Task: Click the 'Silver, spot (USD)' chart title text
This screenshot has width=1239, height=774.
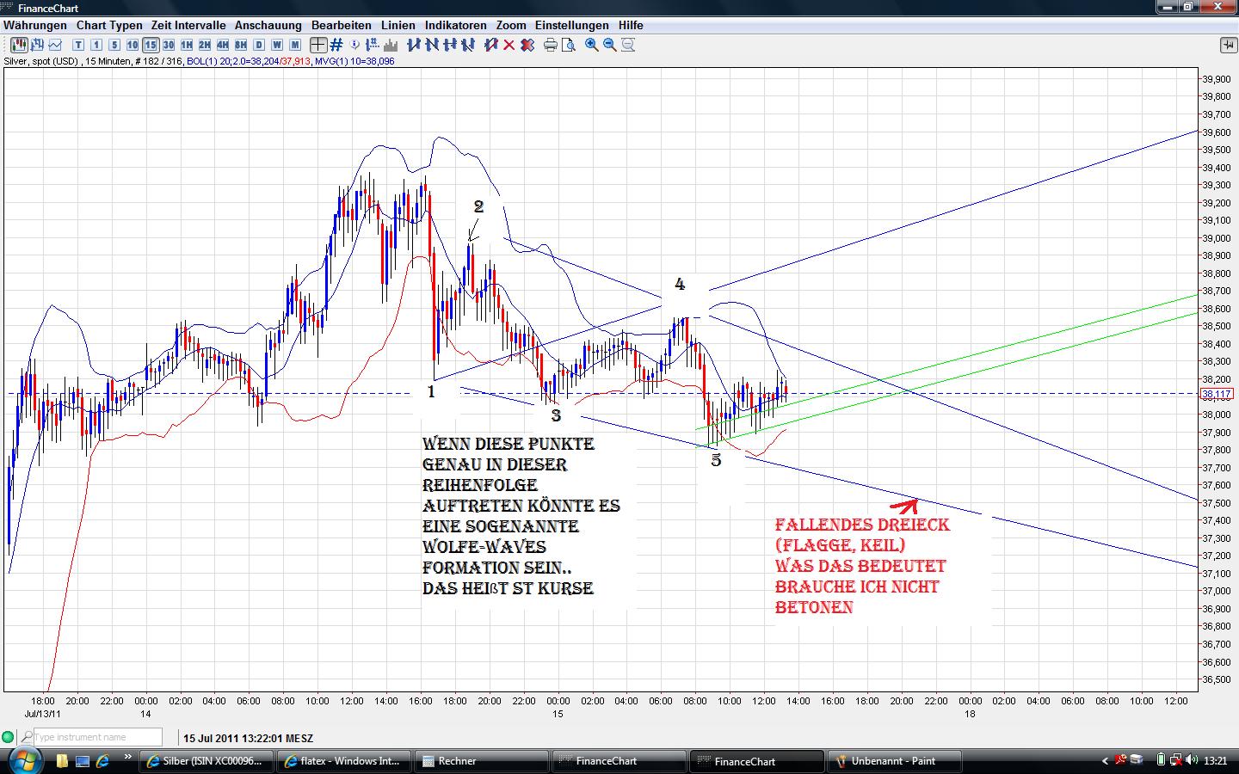Action: (42, 61)
